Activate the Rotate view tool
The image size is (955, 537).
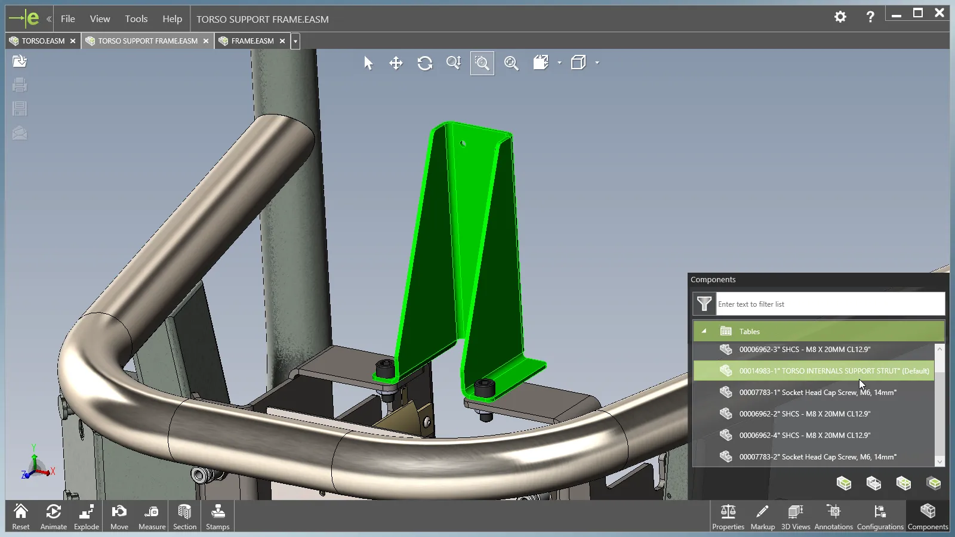[x=425, y=63]
